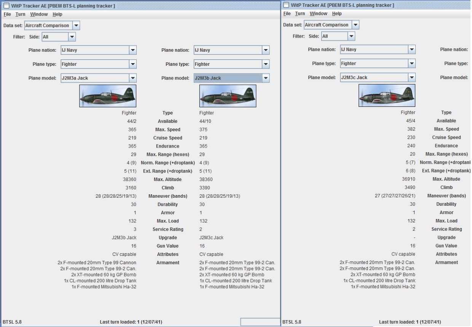
Task: Open the Window menu in right window
Action: (x=319, y=13)
